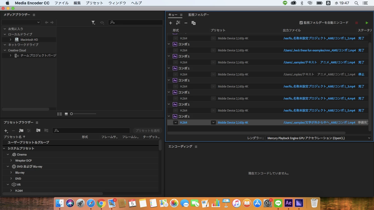Click the Media Browser thumbnail size slider
The width and height of the screenshot is (374, 210).
(83, 114)
